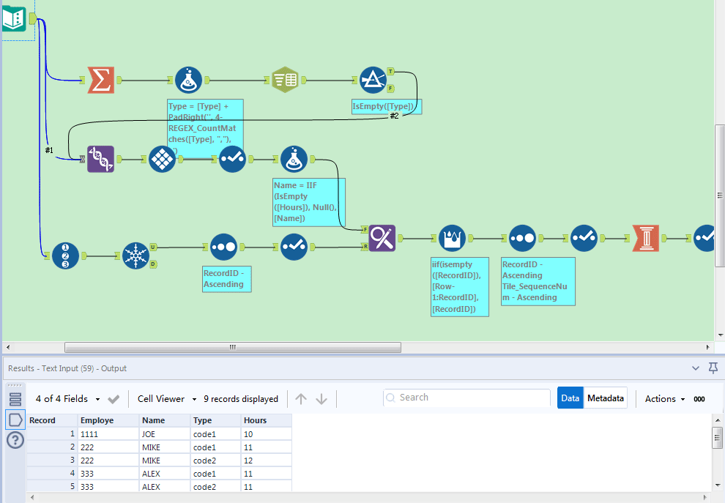Click the Search field in Results
Viewport: 725px width, 503px height.
466,398
